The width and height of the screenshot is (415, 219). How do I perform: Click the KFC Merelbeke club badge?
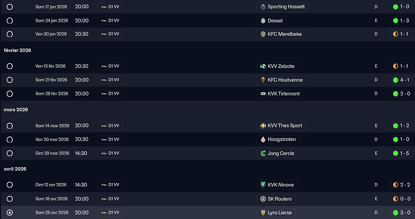point(263,34)
